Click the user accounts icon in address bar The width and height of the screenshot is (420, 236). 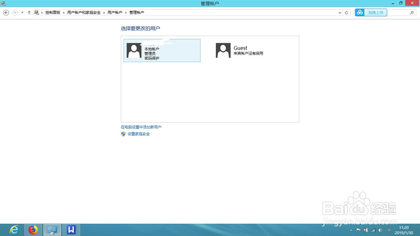tap(37, 13)
